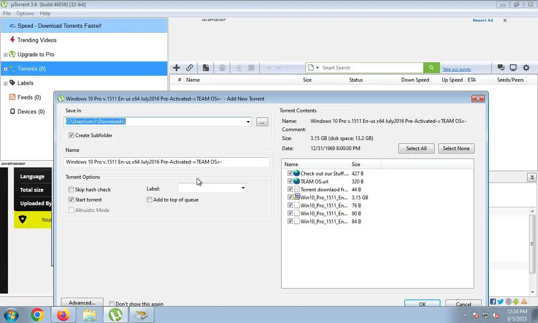Click the browse ... button
Image resolution: width=538 pixels, height=323 pixels.
(262, 122)
